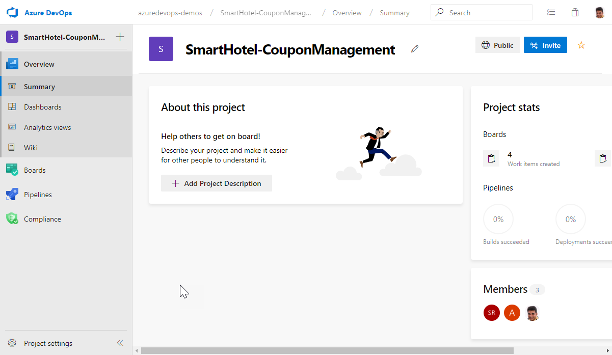Select SmartHotel-CouponM... project name in sidebar
Image resolution: width=612 pixels, height=355 pixels.
pyautogui.click(x=65, y=37)
